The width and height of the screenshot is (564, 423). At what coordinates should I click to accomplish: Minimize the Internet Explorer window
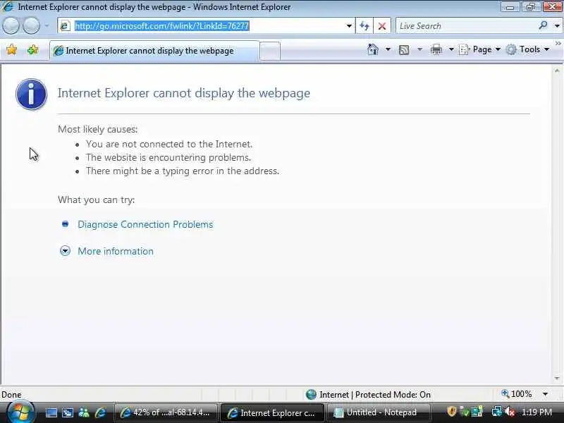(510, 7)
